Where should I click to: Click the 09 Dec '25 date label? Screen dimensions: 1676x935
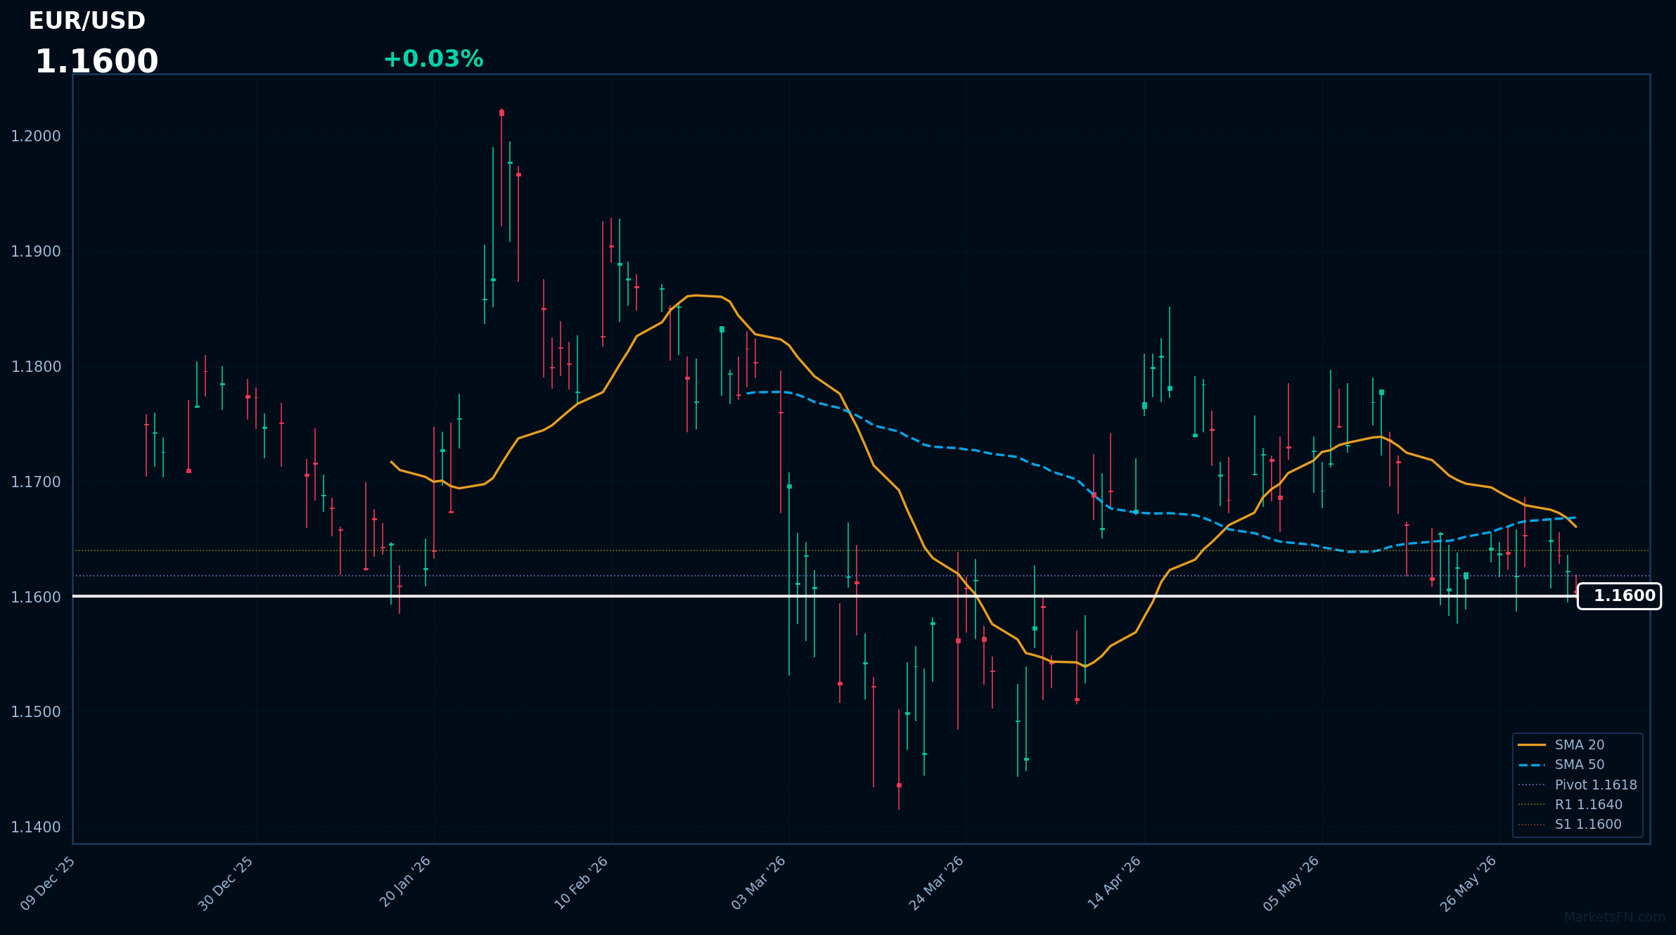(48, 884)
